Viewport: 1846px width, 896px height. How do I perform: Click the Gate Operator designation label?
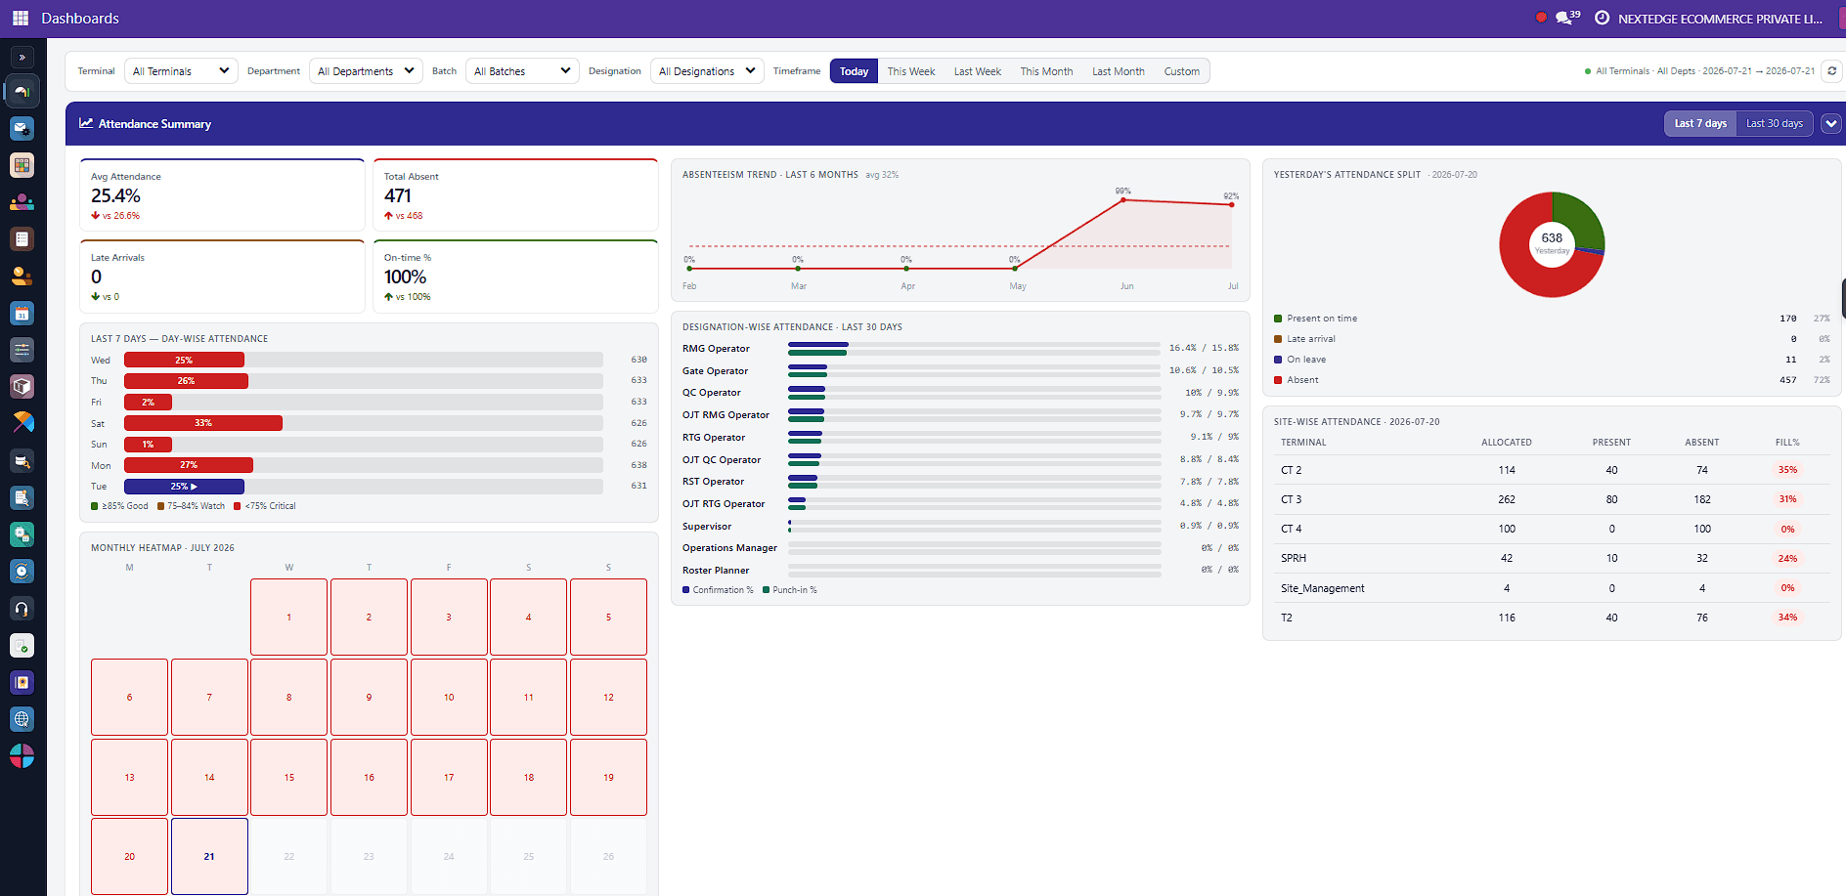tap(715, 371)
